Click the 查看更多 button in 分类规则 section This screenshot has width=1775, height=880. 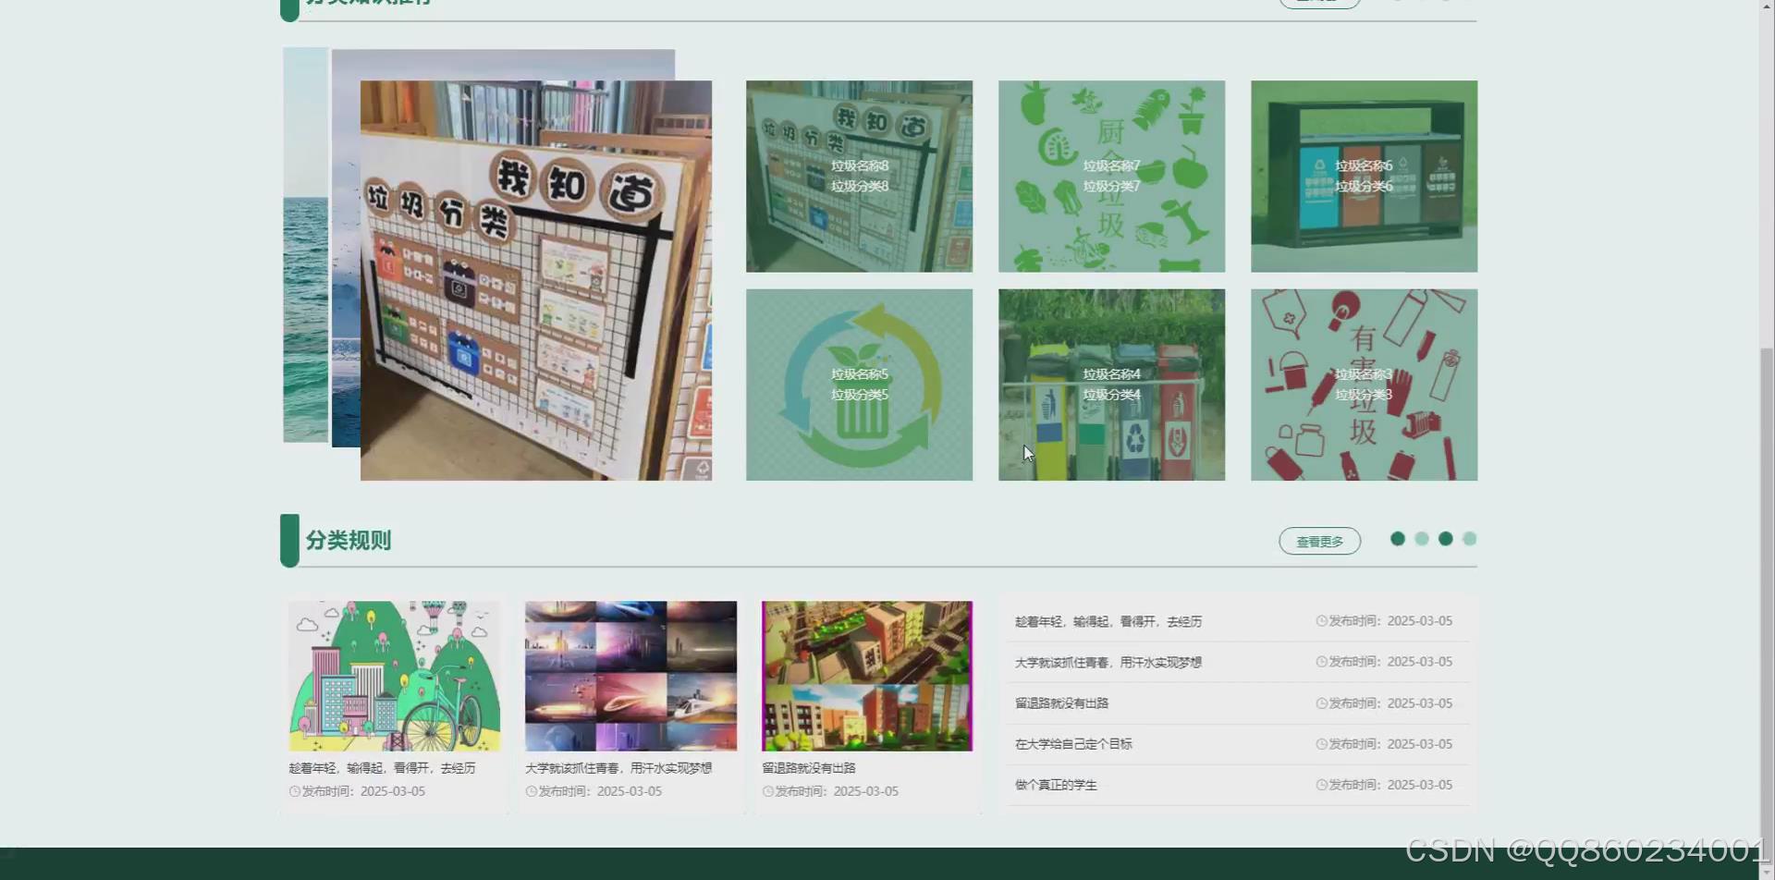[x=1319, y=541]
